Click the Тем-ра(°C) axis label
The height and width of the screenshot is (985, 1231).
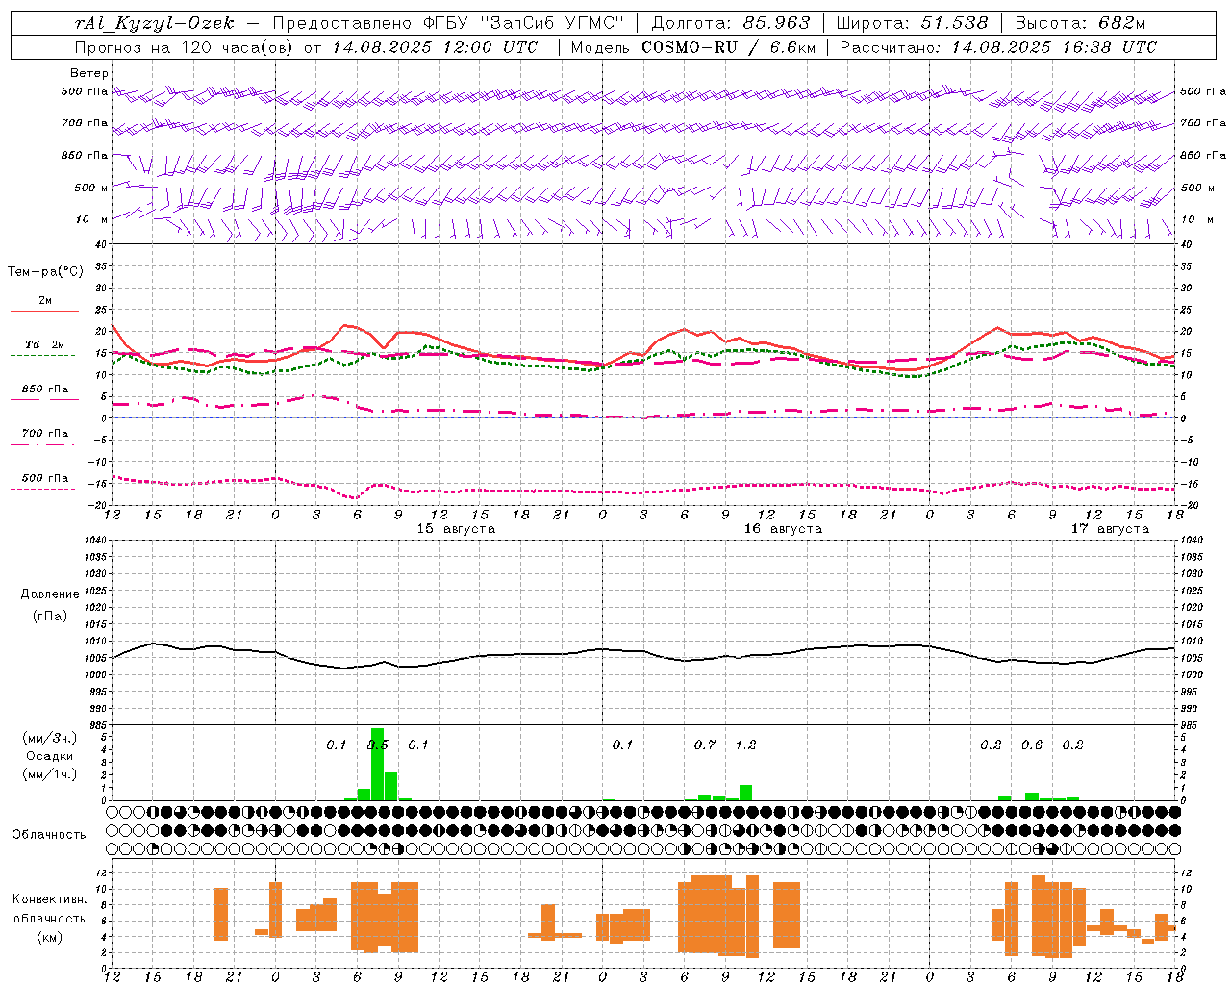[x=45, y=272]
